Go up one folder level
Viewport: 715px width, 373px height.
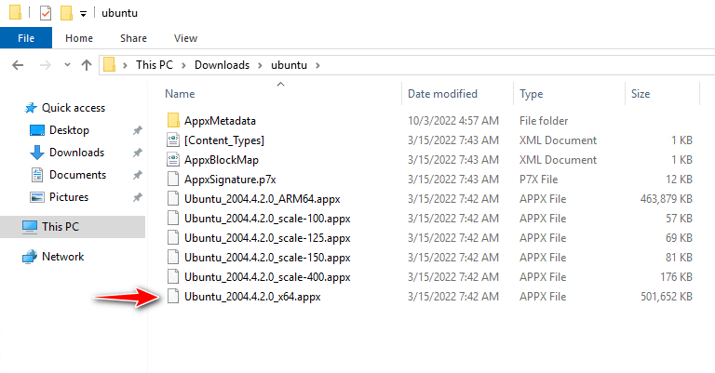(x=87, y=65)
